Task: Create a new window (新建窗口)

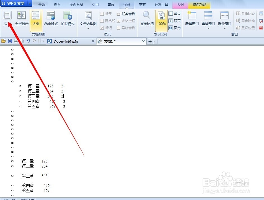Action: click(192, 18)
